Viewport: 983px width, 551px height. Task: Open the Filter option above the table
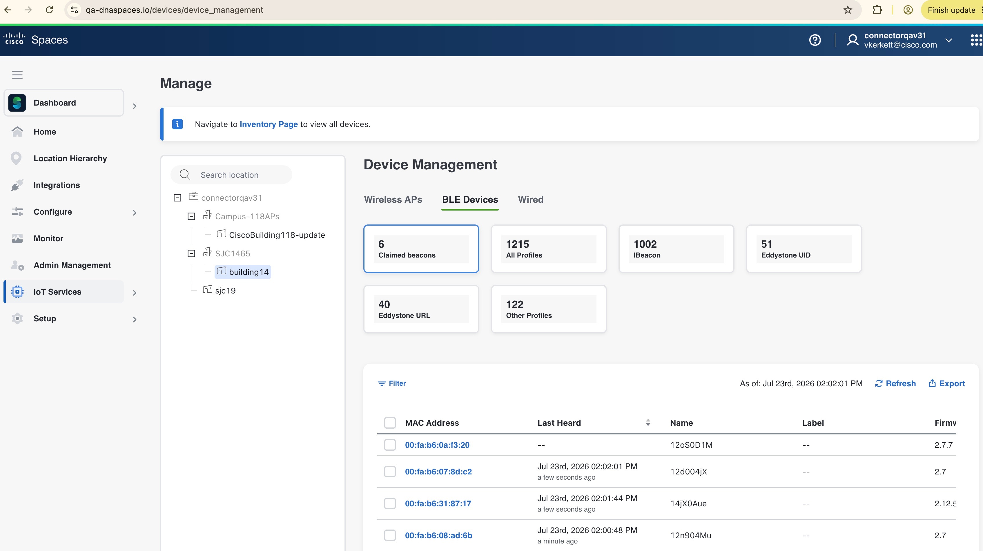pyautogui.click(x=391, y=383)
